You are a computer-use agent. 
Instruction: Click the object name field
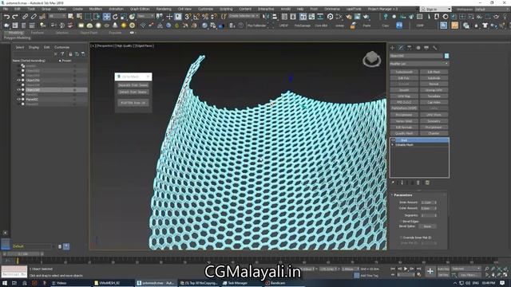click(417, 56)
